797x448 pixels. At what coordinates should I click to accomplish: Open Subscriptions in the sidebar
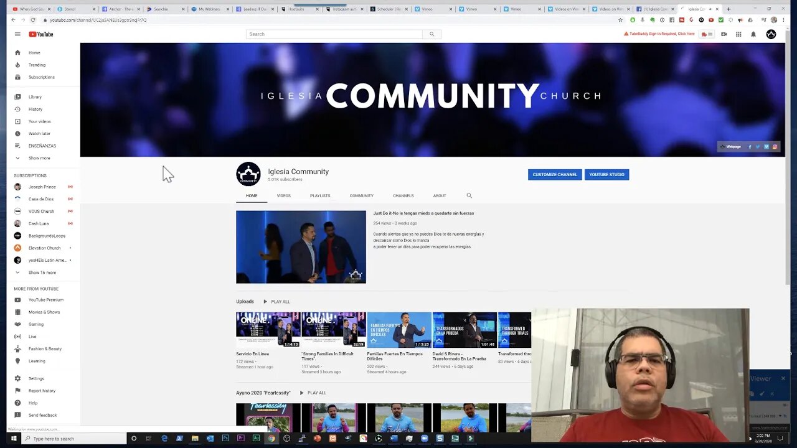[42, 77]
